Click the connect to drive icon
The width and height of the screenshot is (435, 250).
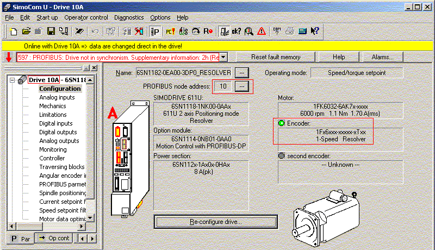pyautogui.click(x=127, y=32)
